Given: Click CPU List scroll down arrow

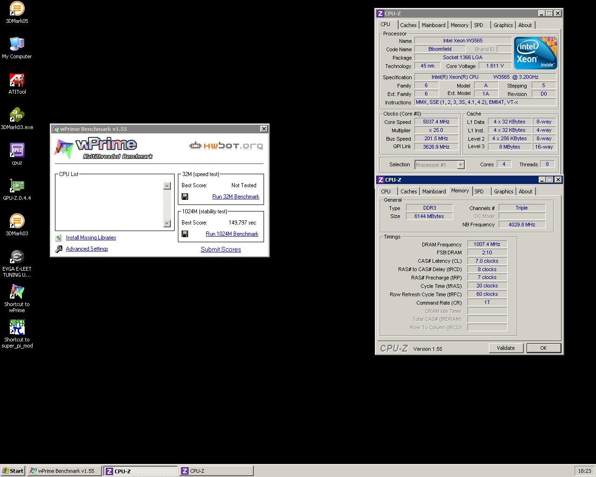Looking at the screenshot, I should click(x=167, y=224).
